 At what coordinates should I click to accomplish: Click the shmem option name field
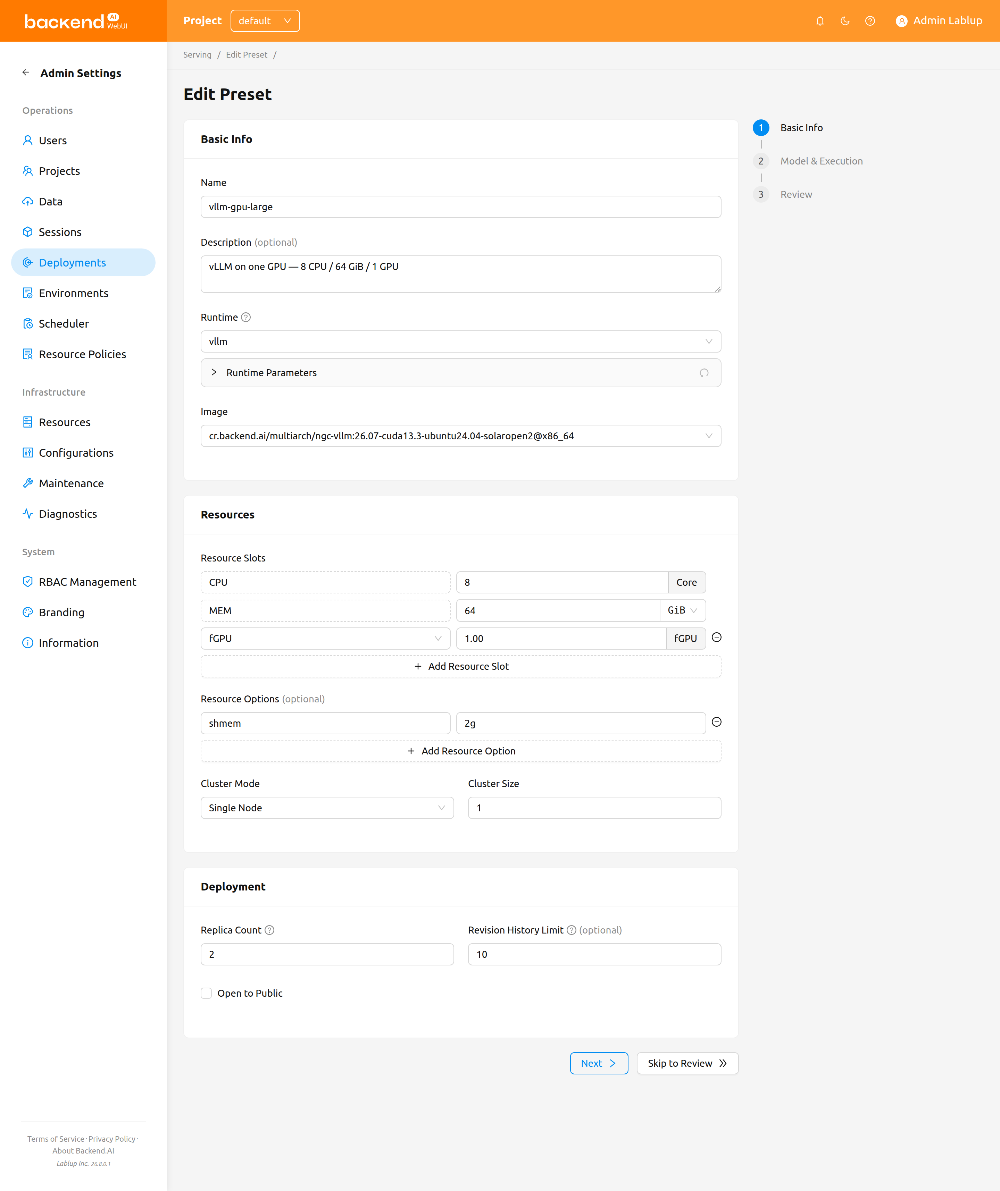325,724
